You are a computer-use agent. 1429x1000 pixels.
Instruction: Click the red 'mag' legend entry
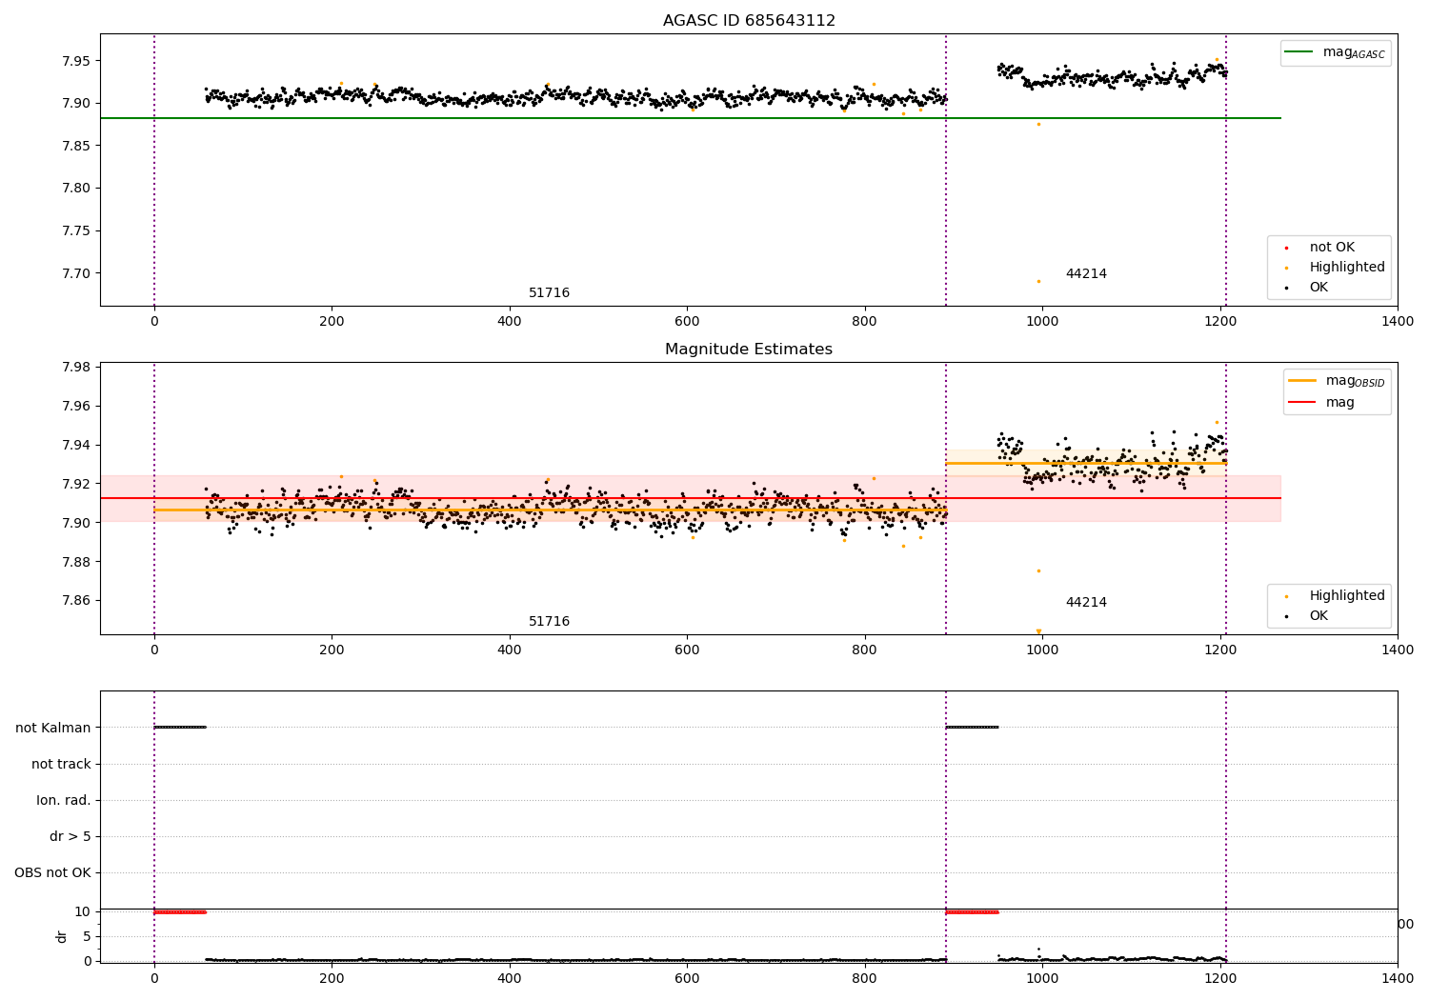tap(1321, 402)
